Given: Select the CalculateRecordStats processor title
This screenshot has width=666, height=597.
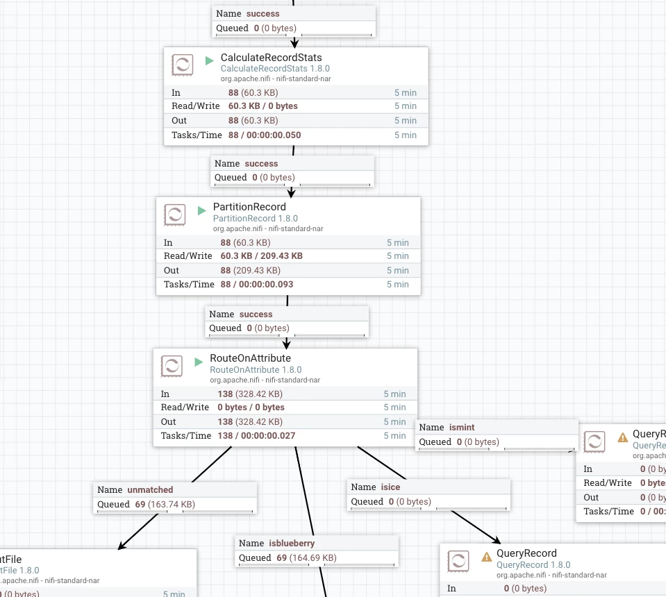Looking at the screenshot, I should (x=271, y=58).
